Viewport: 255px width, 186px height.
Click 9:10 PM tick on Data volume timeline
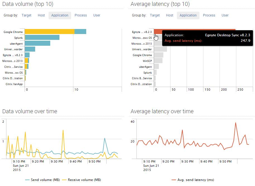(19, 161)
